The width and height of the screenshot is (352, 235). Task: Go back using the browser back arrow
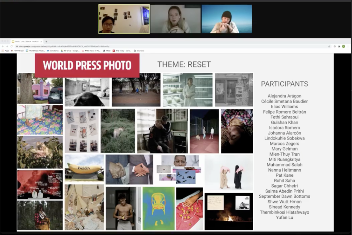(x=3, y=46)
